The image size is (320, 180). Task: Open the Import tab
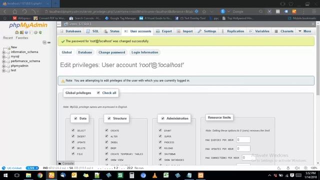[184, 31]
